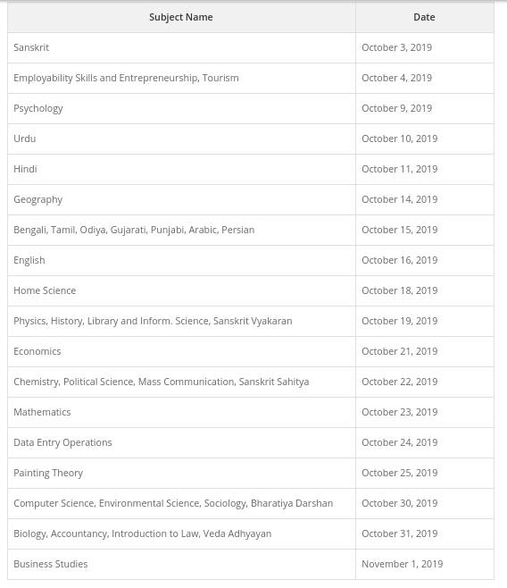507x588 pixels.
Task: Select the October 19, 2019 date cell
Action: pos(424,321)
